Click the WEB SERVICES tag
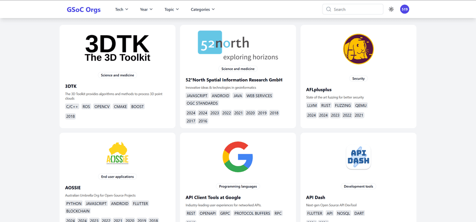 pyautogui.click(x=259, y=96)
